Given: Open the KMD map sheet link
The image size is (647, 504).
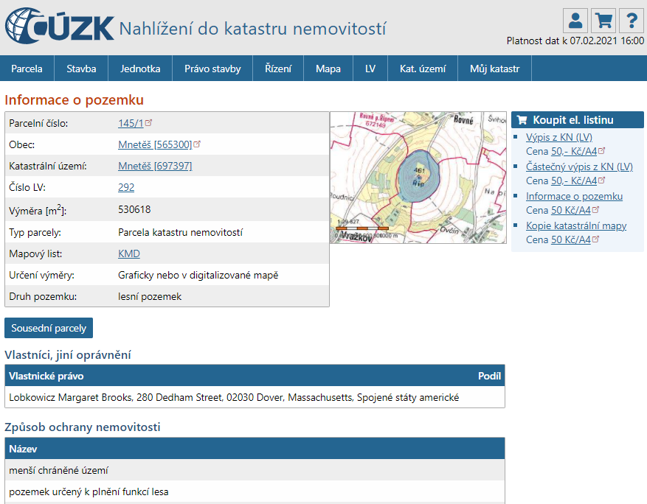Looking at the screenshot, I should pyautogui.click(x=129, y=253).
